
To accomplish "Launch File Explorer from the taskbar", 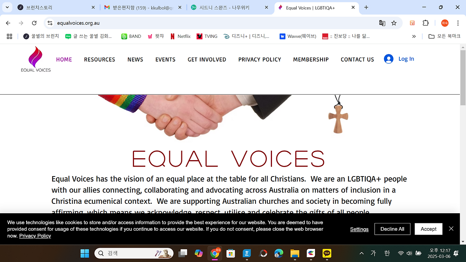I will coord(295,253).
